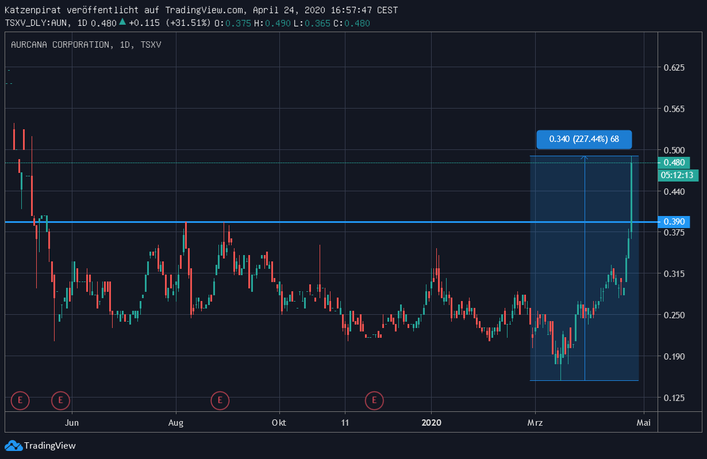The image size is (707, 459).
Task: Open earnings marker between 11 and 2020
Action: (x=375, y=400)
